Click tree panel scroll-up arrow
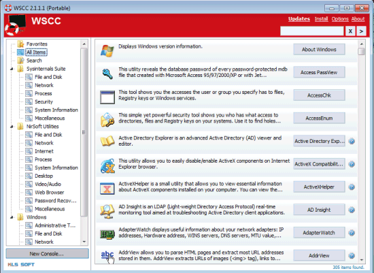Screen dimensions: 374x273 (x=84, y=44)
